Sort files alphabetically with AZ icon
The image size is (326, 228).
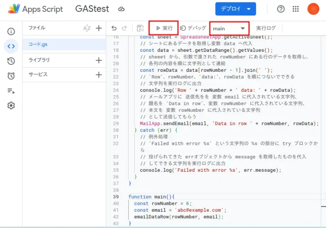tap(87, 28)
